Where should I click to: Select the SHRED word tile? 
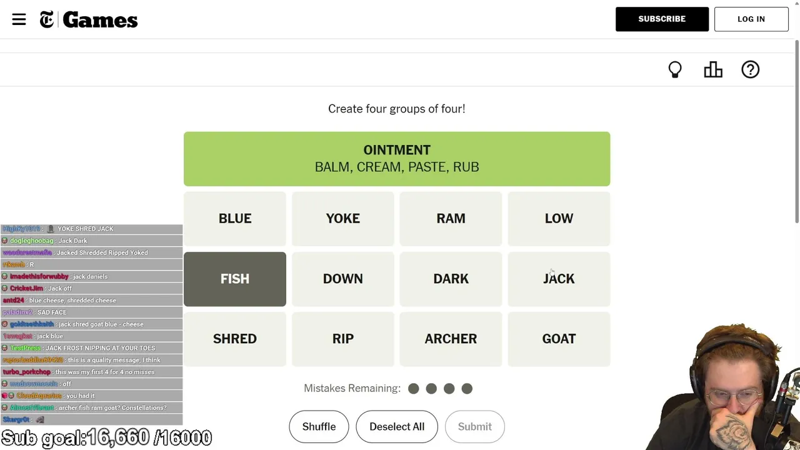(x=235, y=339)
